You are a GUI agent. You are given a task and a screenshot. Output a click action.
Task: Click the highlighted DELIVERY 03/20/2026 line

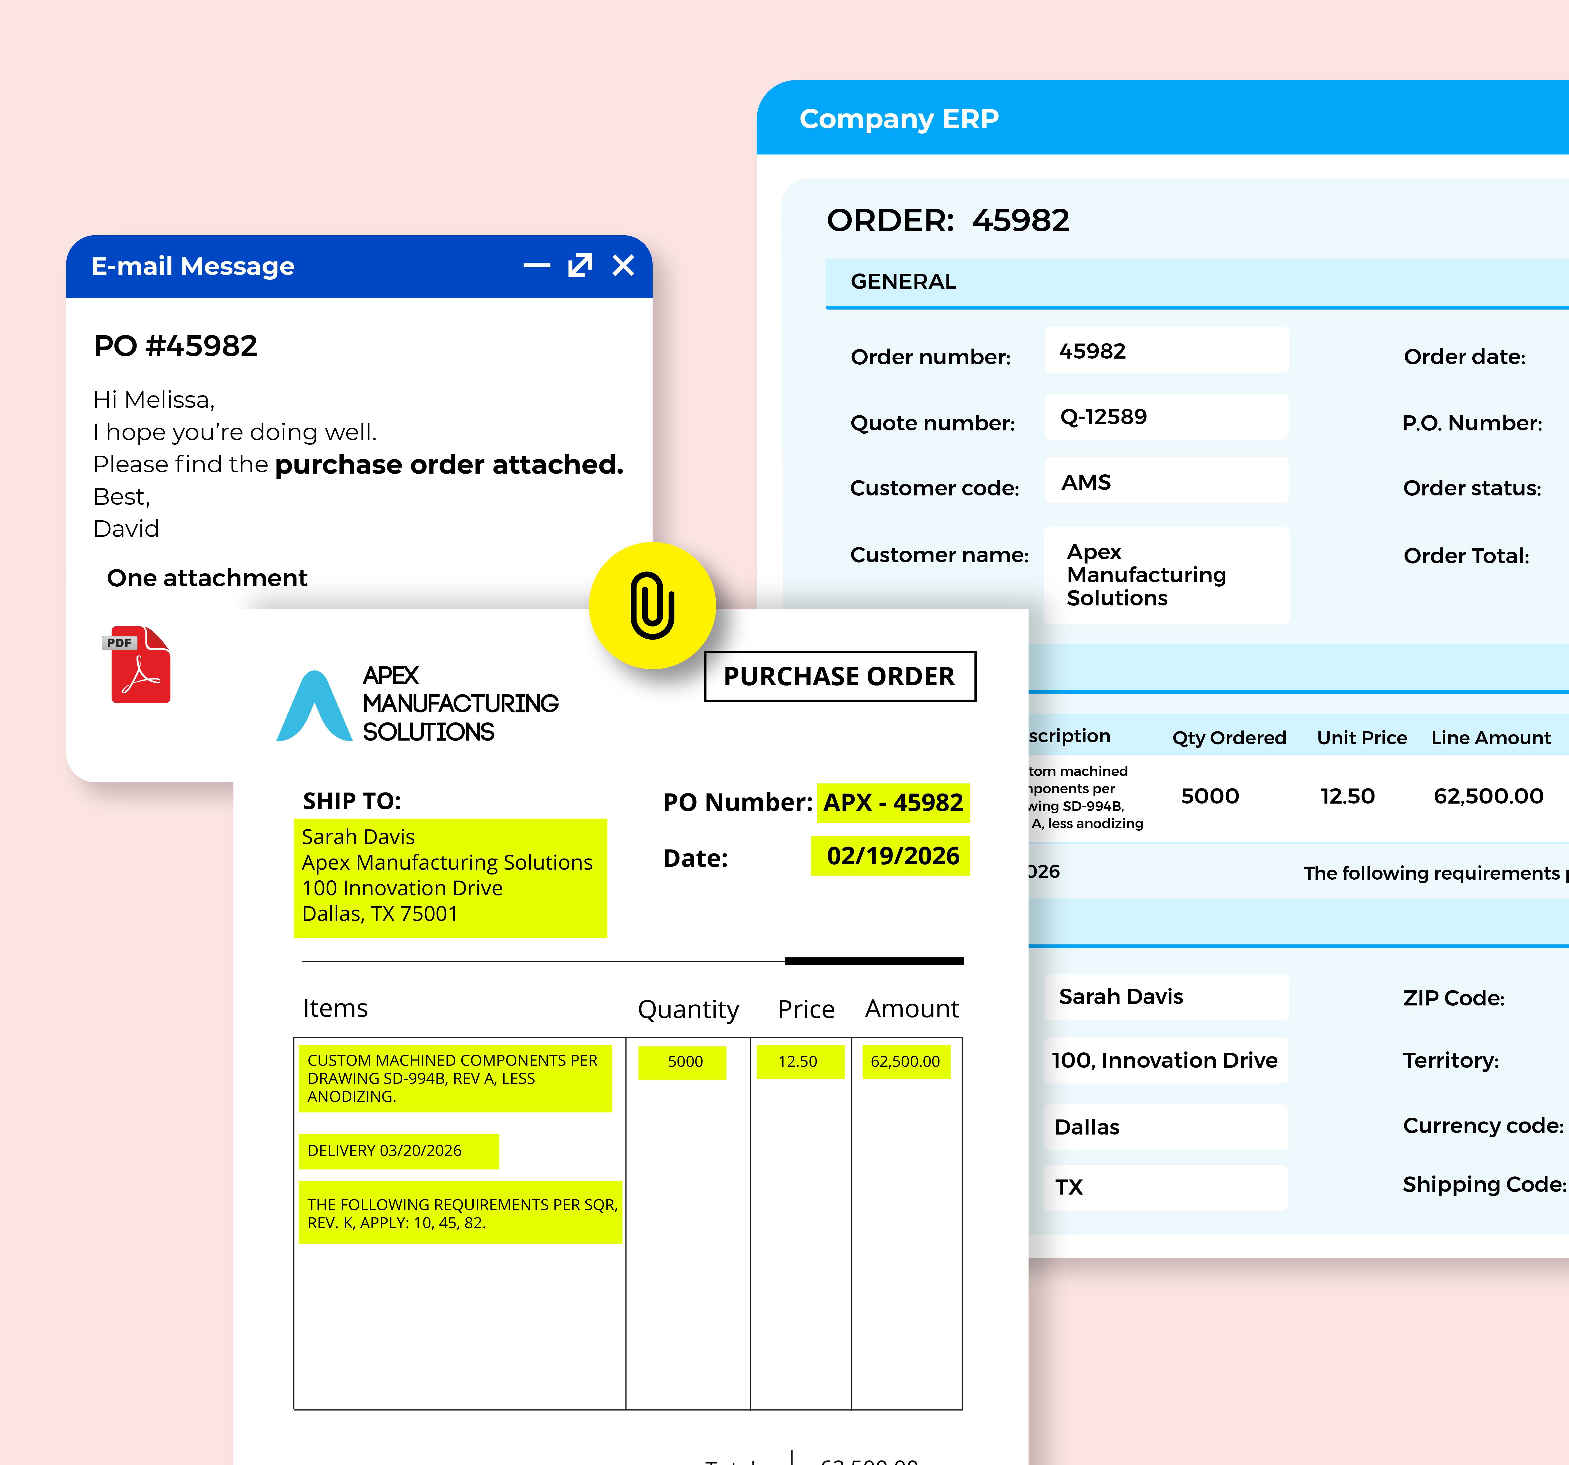click(x=399, y=1151)
